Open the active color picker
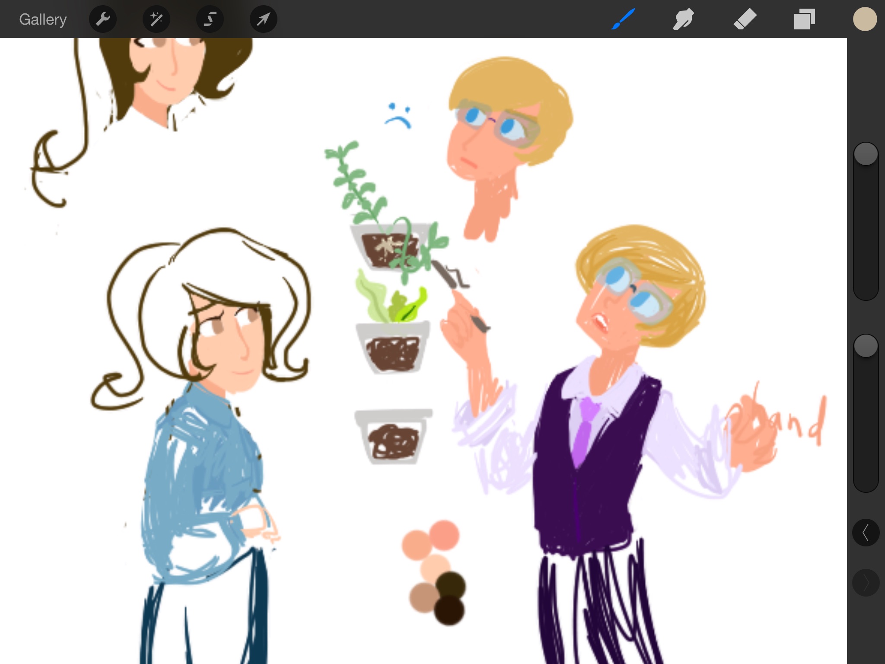Screen dimensions: 885x664 pyautogui.click(x=865, y=19)
